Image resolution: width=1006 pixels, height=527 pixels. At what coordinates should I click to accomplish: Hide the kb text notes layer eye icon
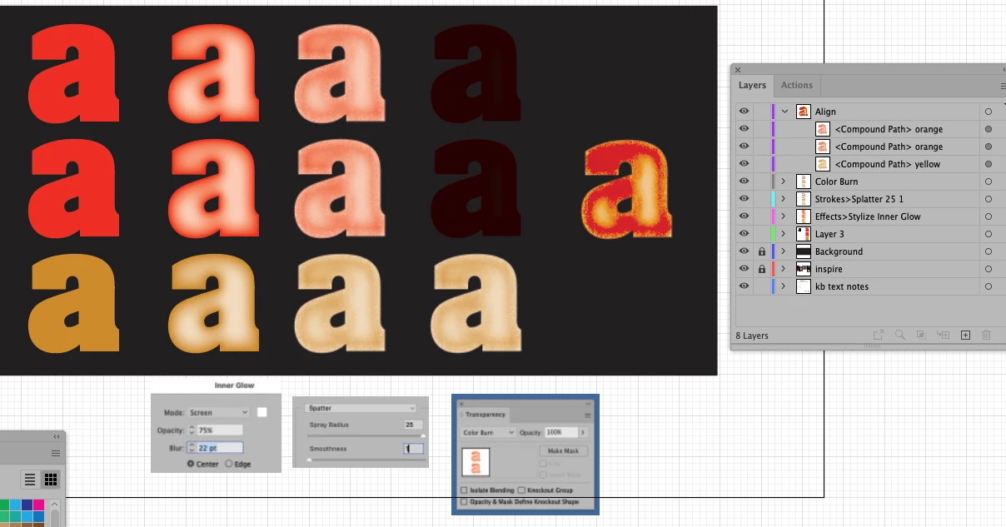click(x=744, y=286)
